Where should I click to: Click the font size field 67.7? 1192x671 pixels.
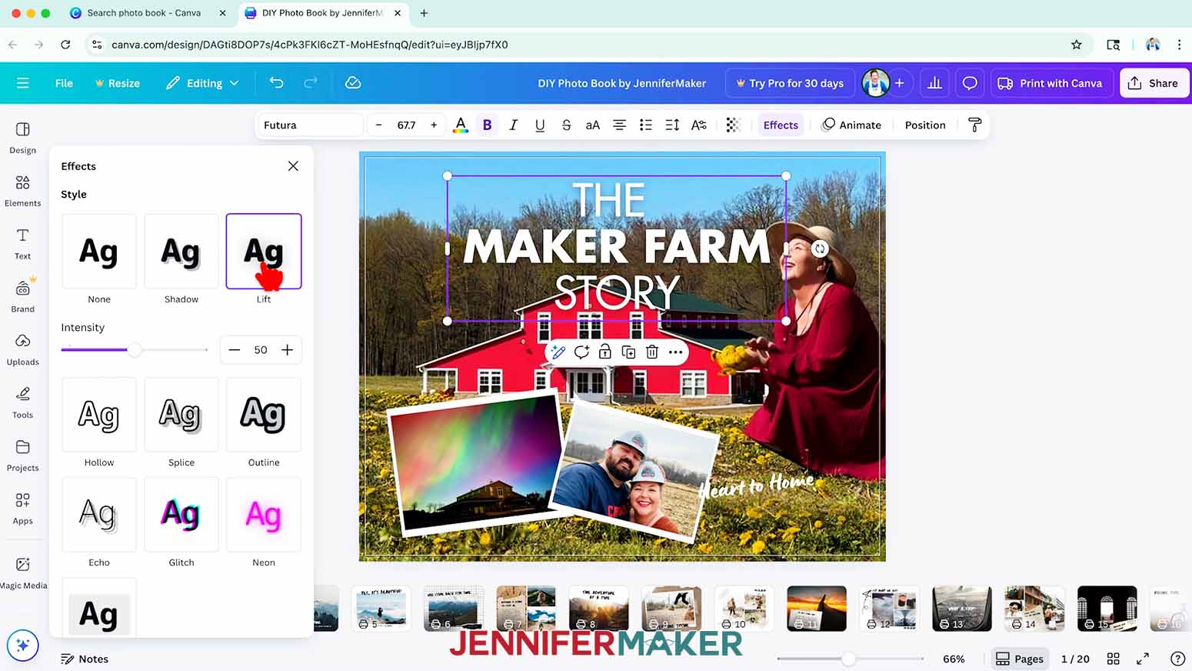pos(406,125)
